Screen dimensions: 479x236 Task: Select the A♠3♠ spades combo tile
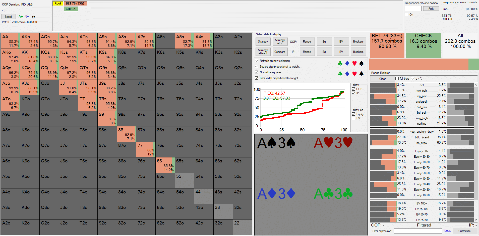pyautogui.click(x=282, y=159)
